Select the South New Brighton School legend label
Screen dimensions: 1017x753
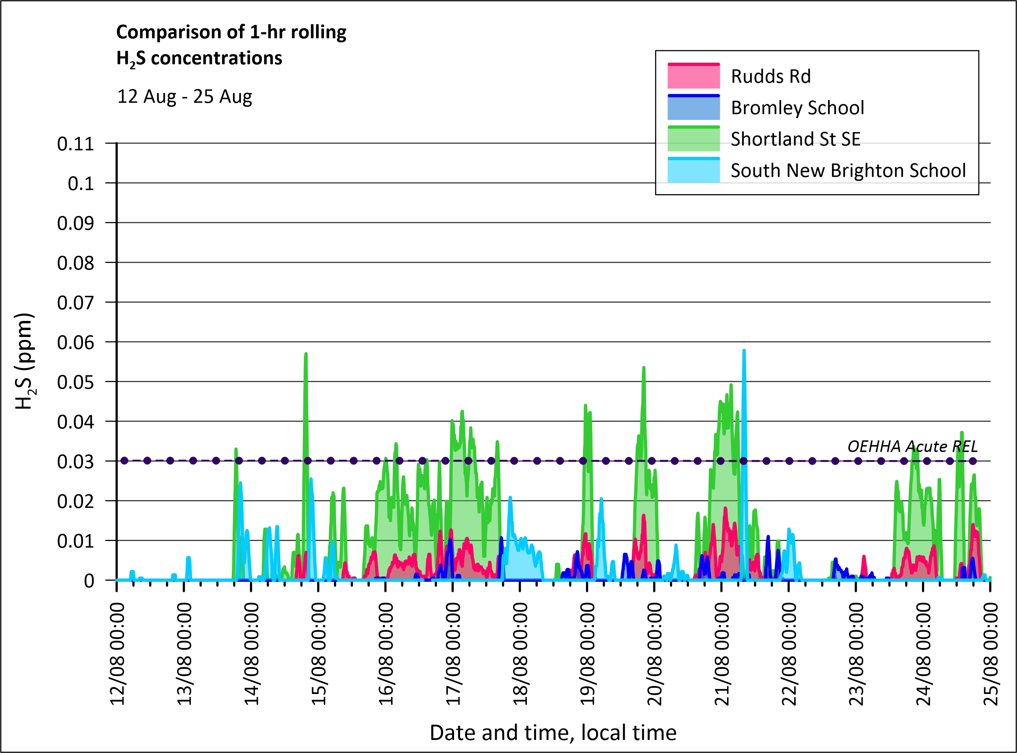click(x=848, y=170)
